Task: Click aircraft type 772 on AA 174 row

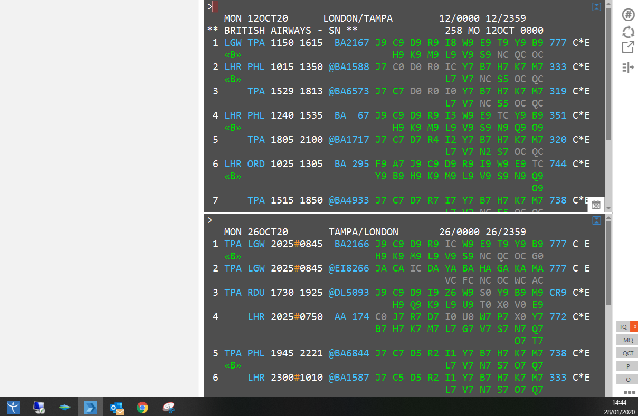Action: point(558,317)
